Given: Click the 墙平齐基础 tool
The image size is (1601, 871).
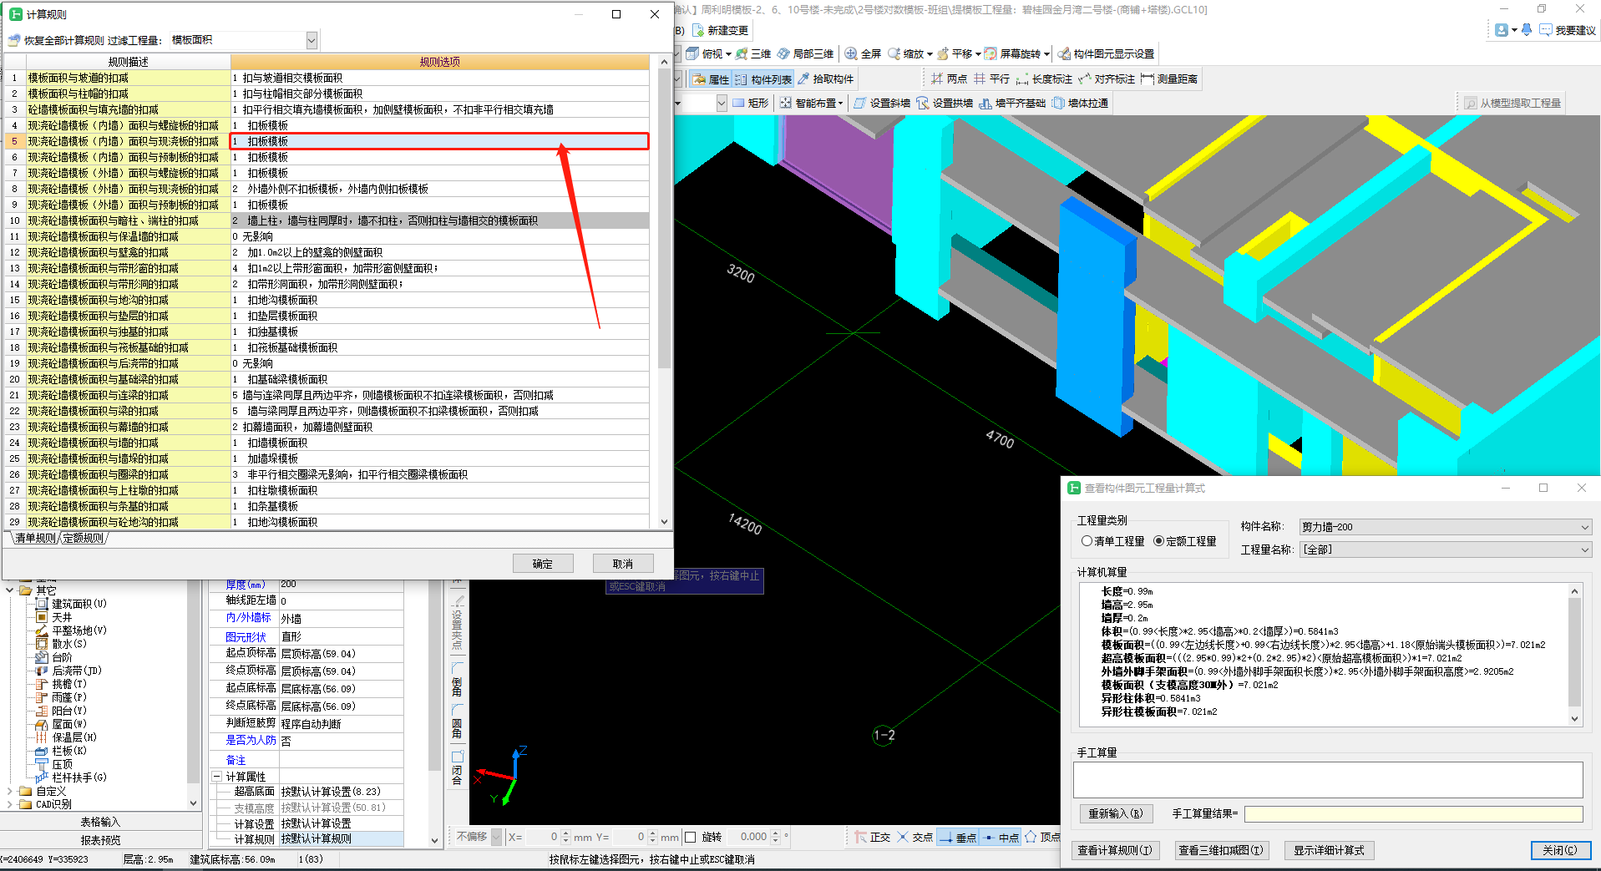Looking at the screenshot, I should [x=1012, y=103].
